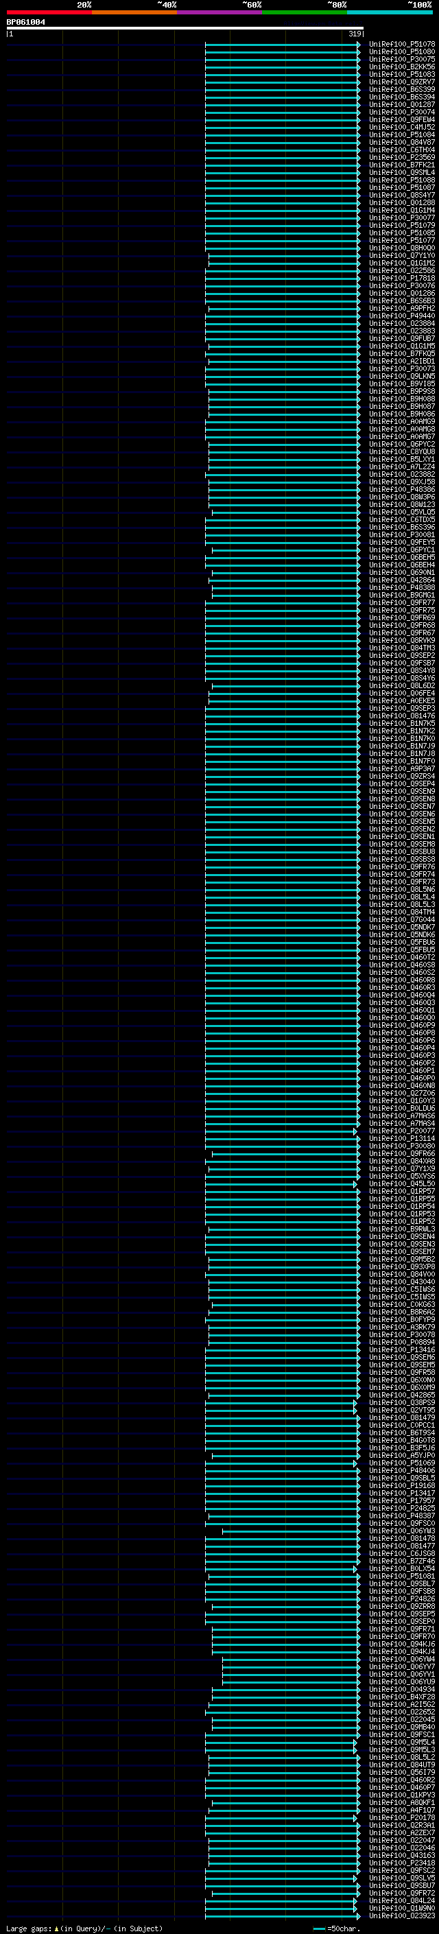
Task: Select the UniRef100_Q1RP52 label
Action: (402, 1221)
